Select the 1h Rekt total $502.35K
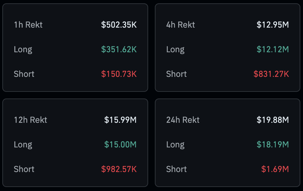303x191 pixels. [119, 25]
